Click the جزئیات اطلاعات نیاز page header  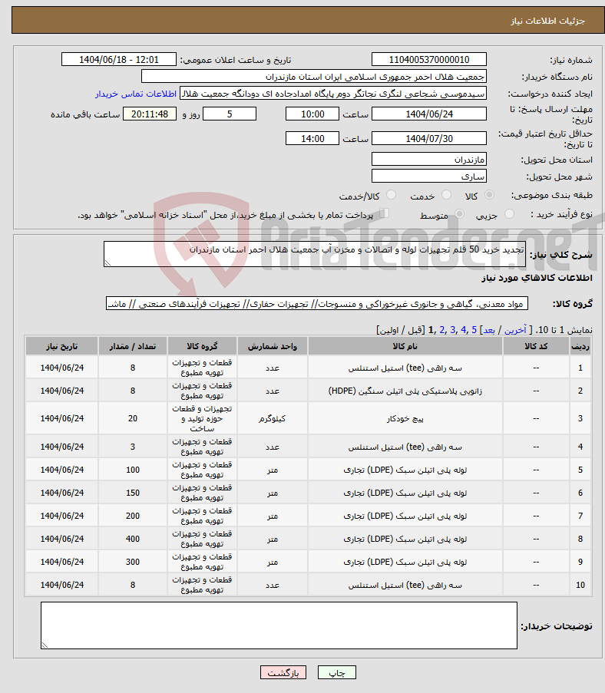pyautogui.click(x=548, y=21)
